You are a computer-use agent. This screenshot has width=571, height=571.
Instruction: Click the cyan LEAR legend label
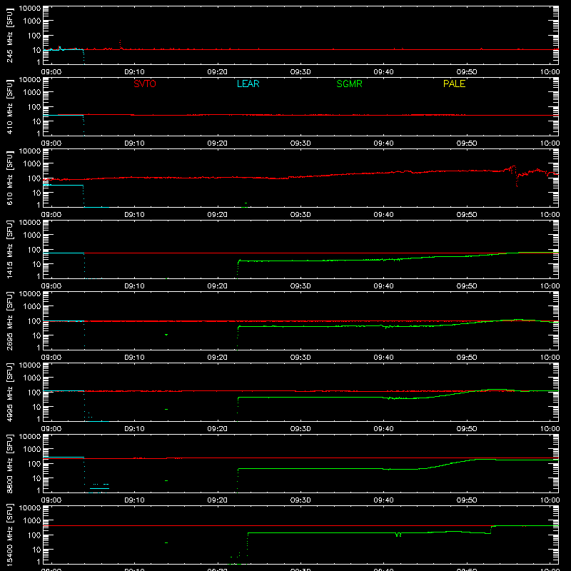click(248, 84)
